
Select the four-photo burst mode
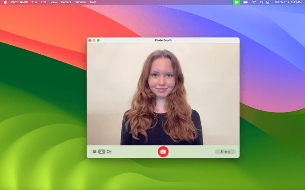point(94,152)
